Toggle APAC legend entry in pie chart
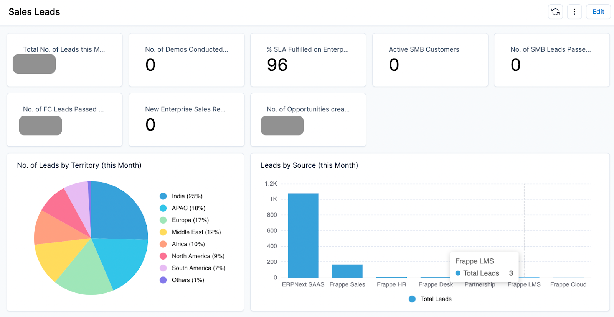The height and width of the screenshot is (317, 614). click(x=188, y=208)
